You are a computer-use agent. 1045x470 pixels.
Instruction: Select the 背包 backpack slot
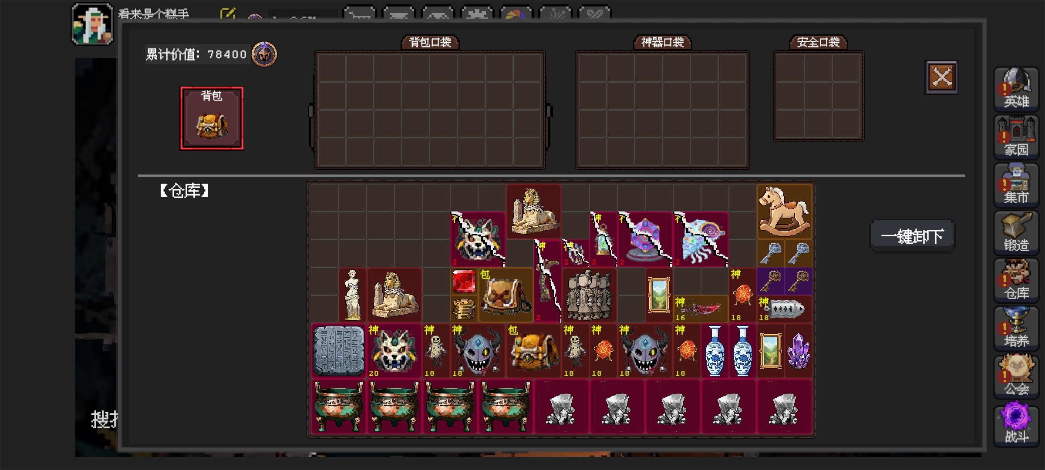click(212, 118)
